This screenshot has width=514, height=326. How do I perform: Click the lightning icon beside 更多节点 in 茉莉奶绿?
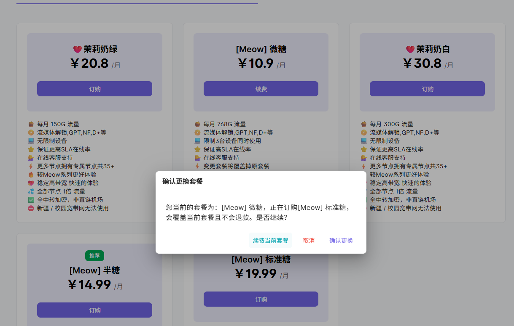pyautogui.click(x=31, y=166)
